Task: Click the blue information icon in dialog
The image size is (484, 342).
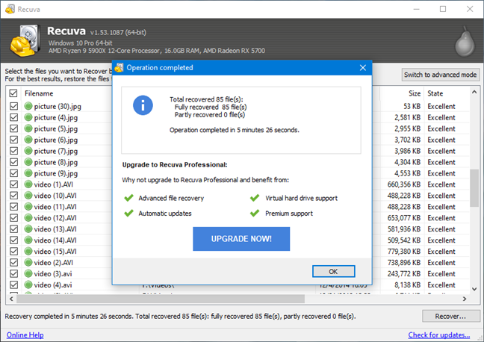Action: [143, 105]
